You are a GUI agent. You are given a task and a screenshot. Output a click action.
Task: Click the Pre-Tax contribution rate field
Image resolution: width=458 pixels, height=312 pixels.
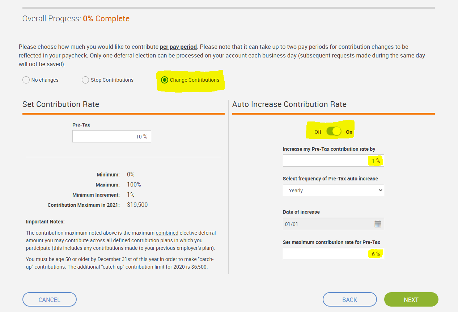112,136
